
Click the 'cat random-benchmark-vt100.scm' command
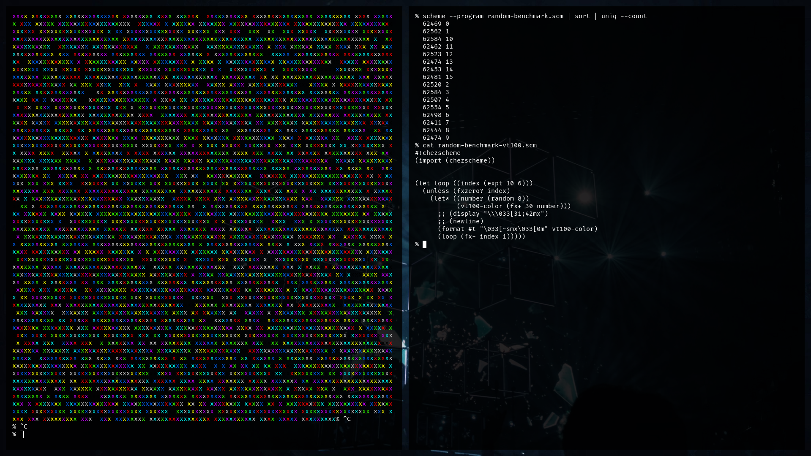click(x=480, y=145)
